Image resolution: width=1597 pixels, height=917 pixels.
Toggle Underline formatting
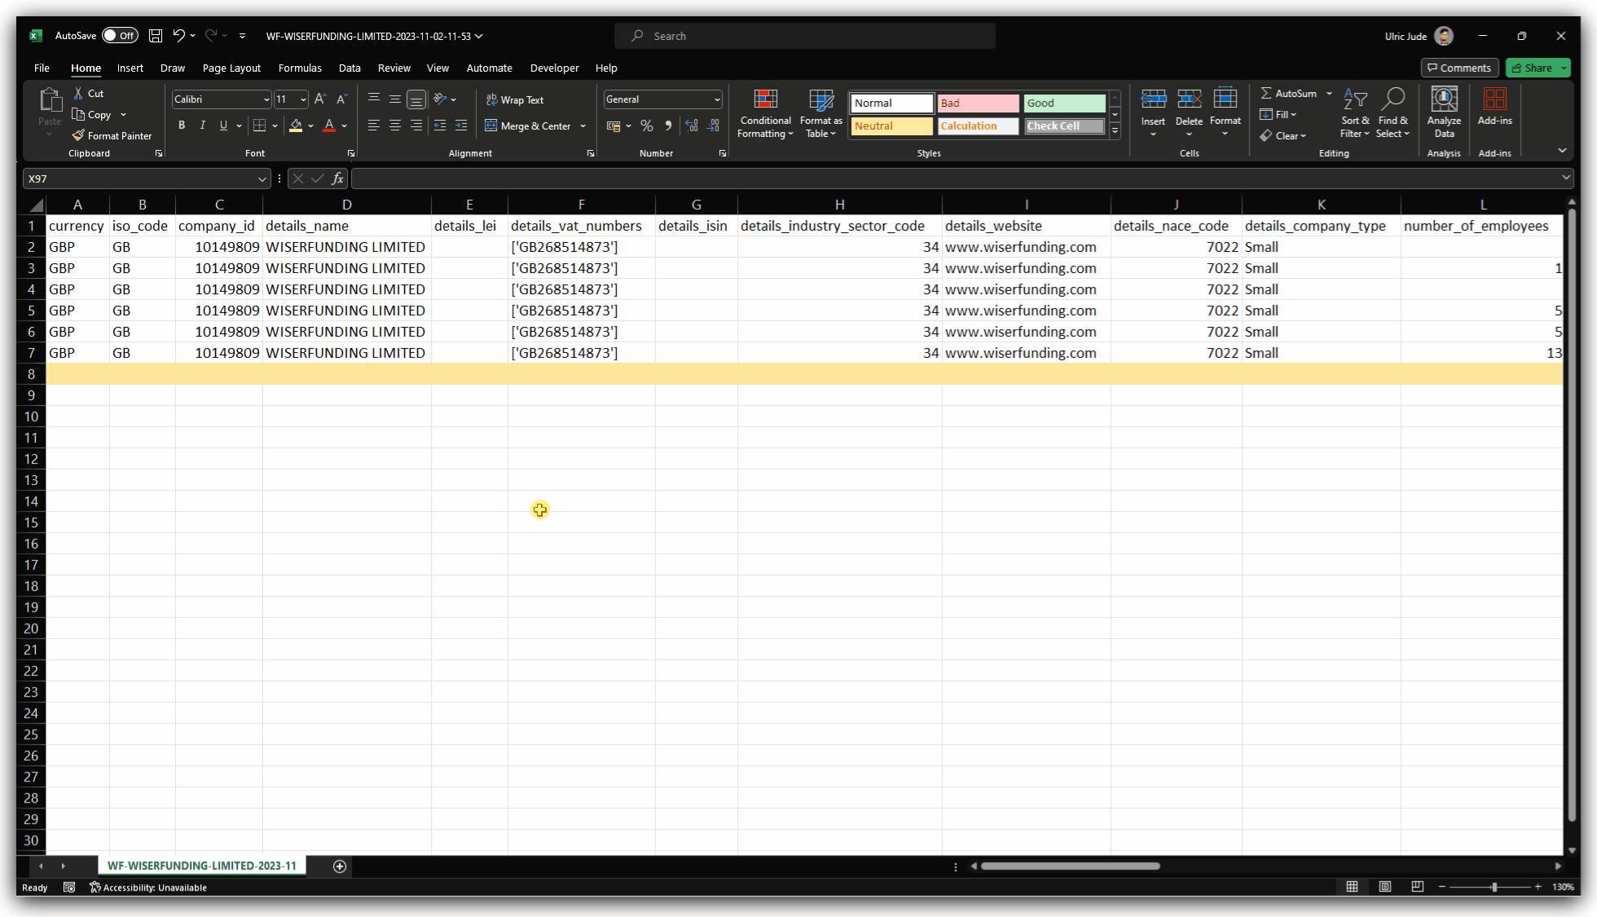click(x=223, y=126)
